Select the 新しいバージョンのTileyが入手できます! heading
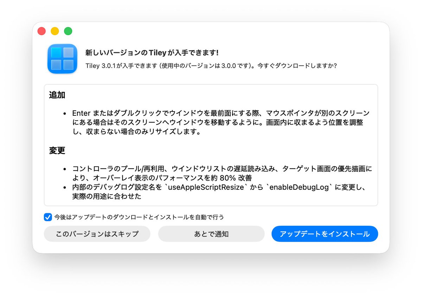422x296 pixels. click(x=152, y=53)
